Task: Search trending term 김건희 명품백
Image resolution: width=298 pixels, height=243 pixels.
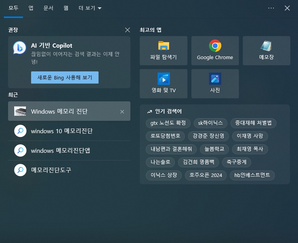Action: click(x=198, y=162)
